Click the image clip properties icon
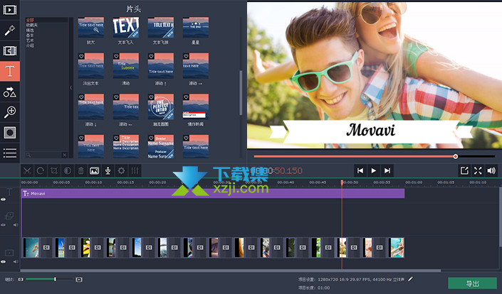The image size is (502, 294). 94,170
